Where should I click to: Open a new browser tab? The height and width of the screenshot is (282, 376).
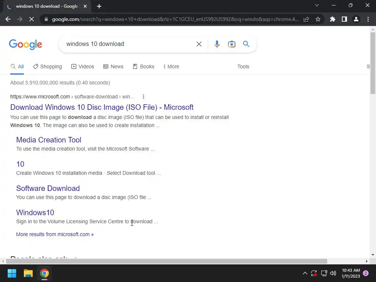pyautogui.click(x=99, y=6)
